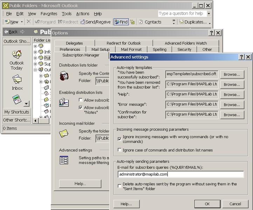The height and width of the screenshot is (210, 253).
Task: Check the first Allow subscribe checkbox
Action: tap(81, 100)
